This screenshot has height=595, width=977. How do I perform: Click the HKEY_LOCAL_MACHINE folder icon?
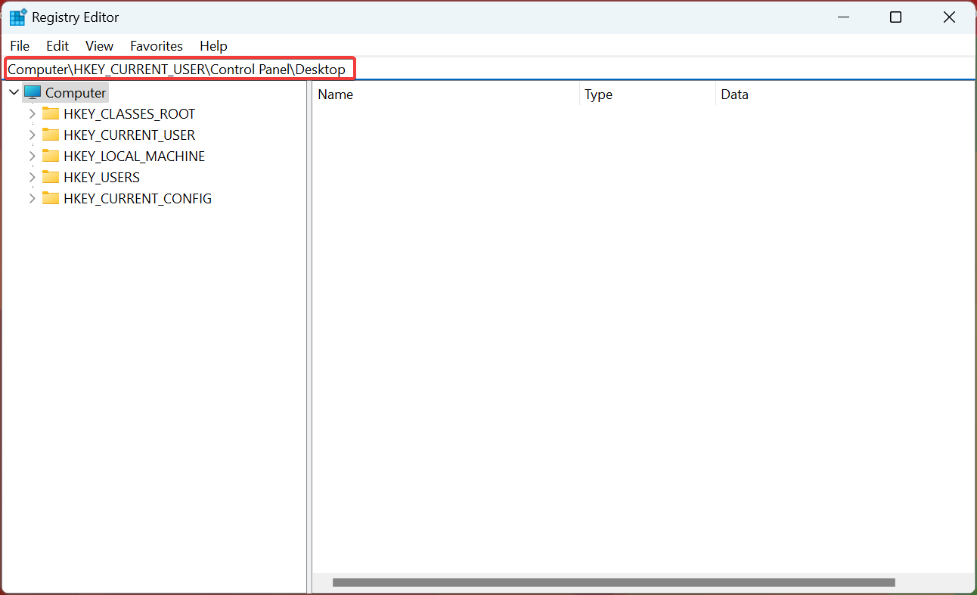pyautogui.click(x=51, y=156)
